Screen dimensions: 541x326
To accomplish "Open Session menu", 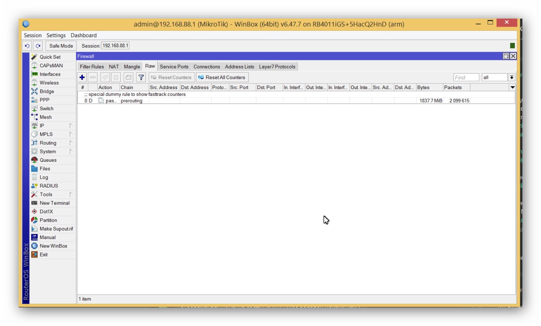I will tap(33, 35).
